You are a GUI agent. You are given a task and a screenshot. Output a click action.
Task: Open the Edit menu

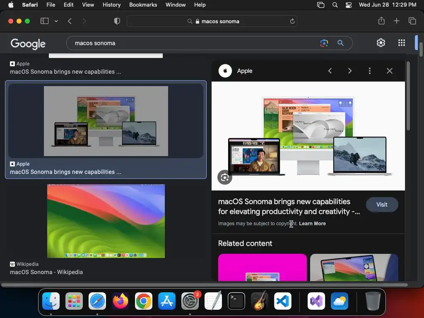68,5
